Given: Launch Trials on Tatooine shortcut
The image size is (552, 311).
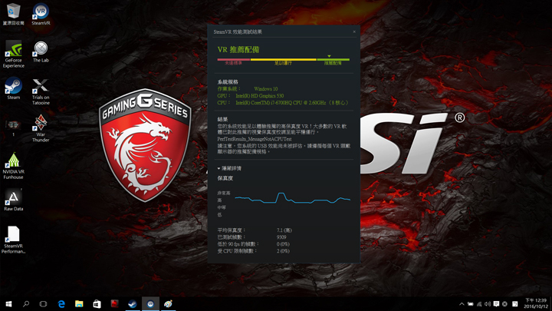Looking at the screenshot, I should coord(41,91).
